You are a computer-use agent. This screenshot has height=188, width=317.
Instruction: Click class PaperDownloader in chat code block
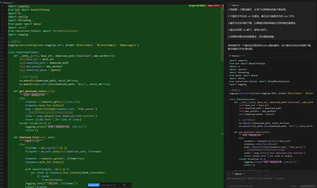[242, 99]
